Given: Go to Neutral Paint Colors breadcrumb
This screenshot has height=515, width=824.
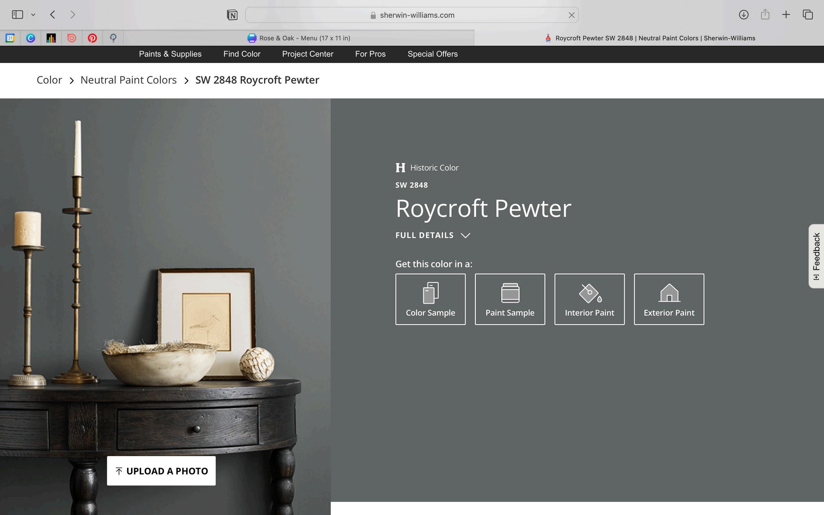Looking at the screenshot, I should [128, 80].
